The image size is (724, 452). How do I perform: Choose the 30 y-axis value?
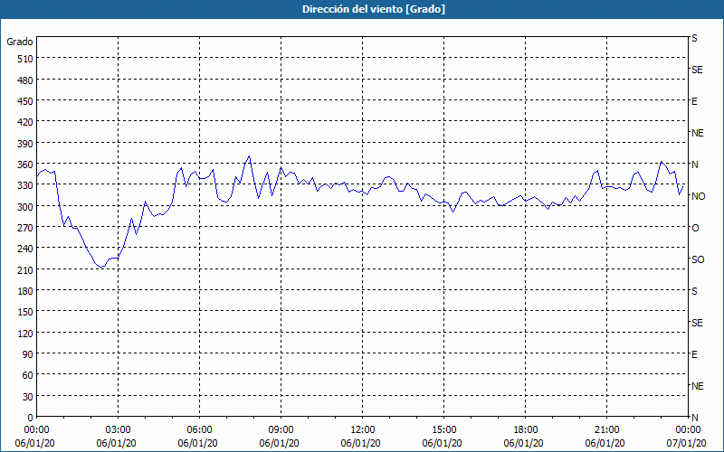pyautogui.click(x=28, y=397)
